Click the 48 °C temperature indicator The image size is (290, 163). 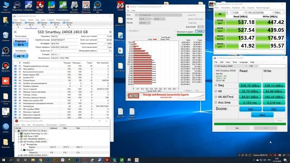pyautogui.click(x=20, y=56)
